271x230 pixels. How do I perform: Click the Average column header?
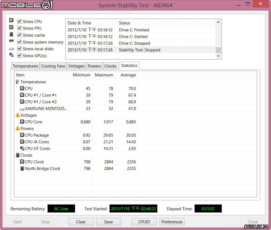[x=126, y=75]
